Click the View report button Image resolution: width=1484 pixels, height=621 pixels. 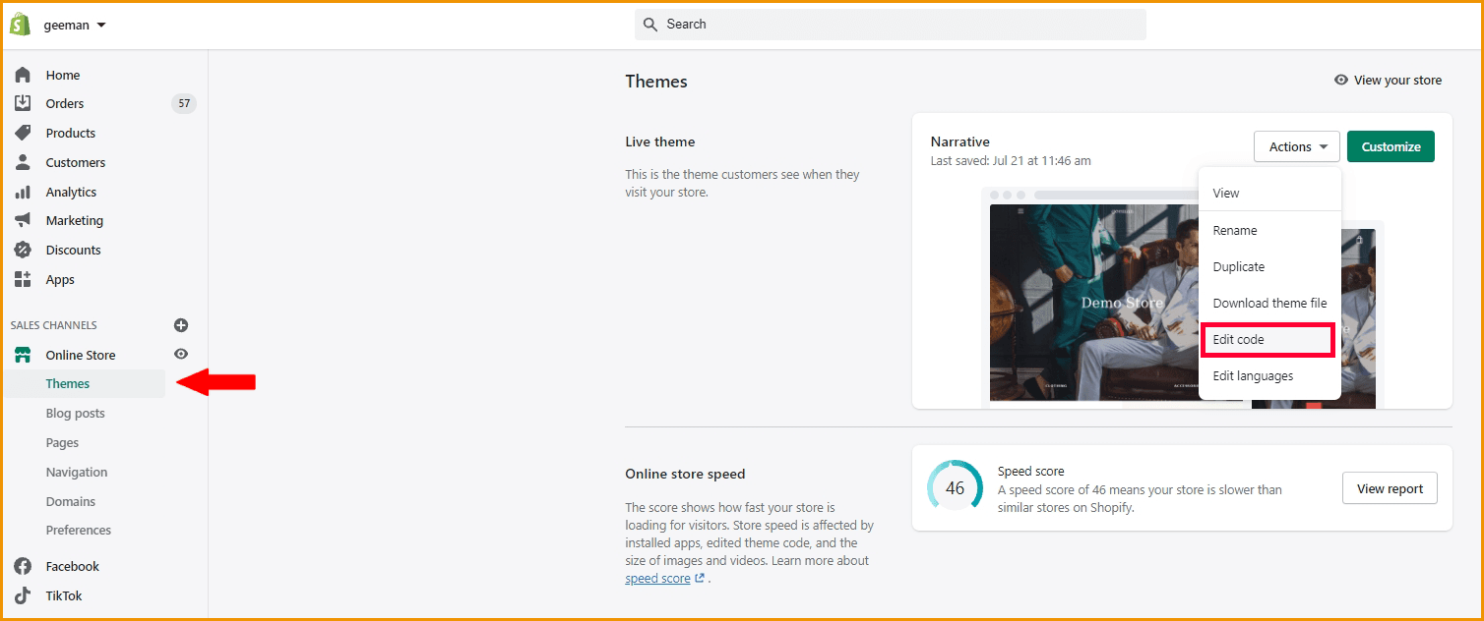coord(1390,488)
